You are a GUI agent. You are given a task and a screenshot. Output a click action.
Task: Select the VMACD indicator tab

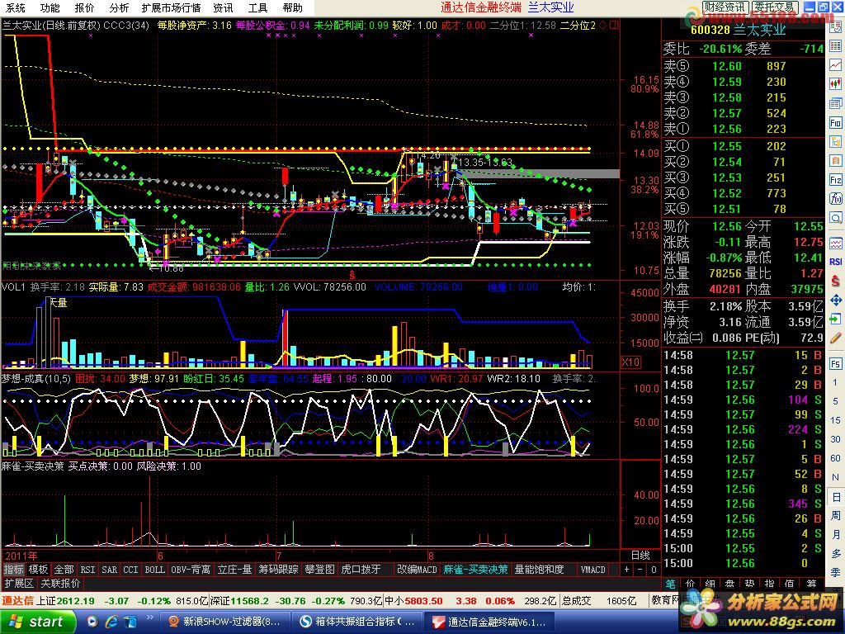point(592,570)
